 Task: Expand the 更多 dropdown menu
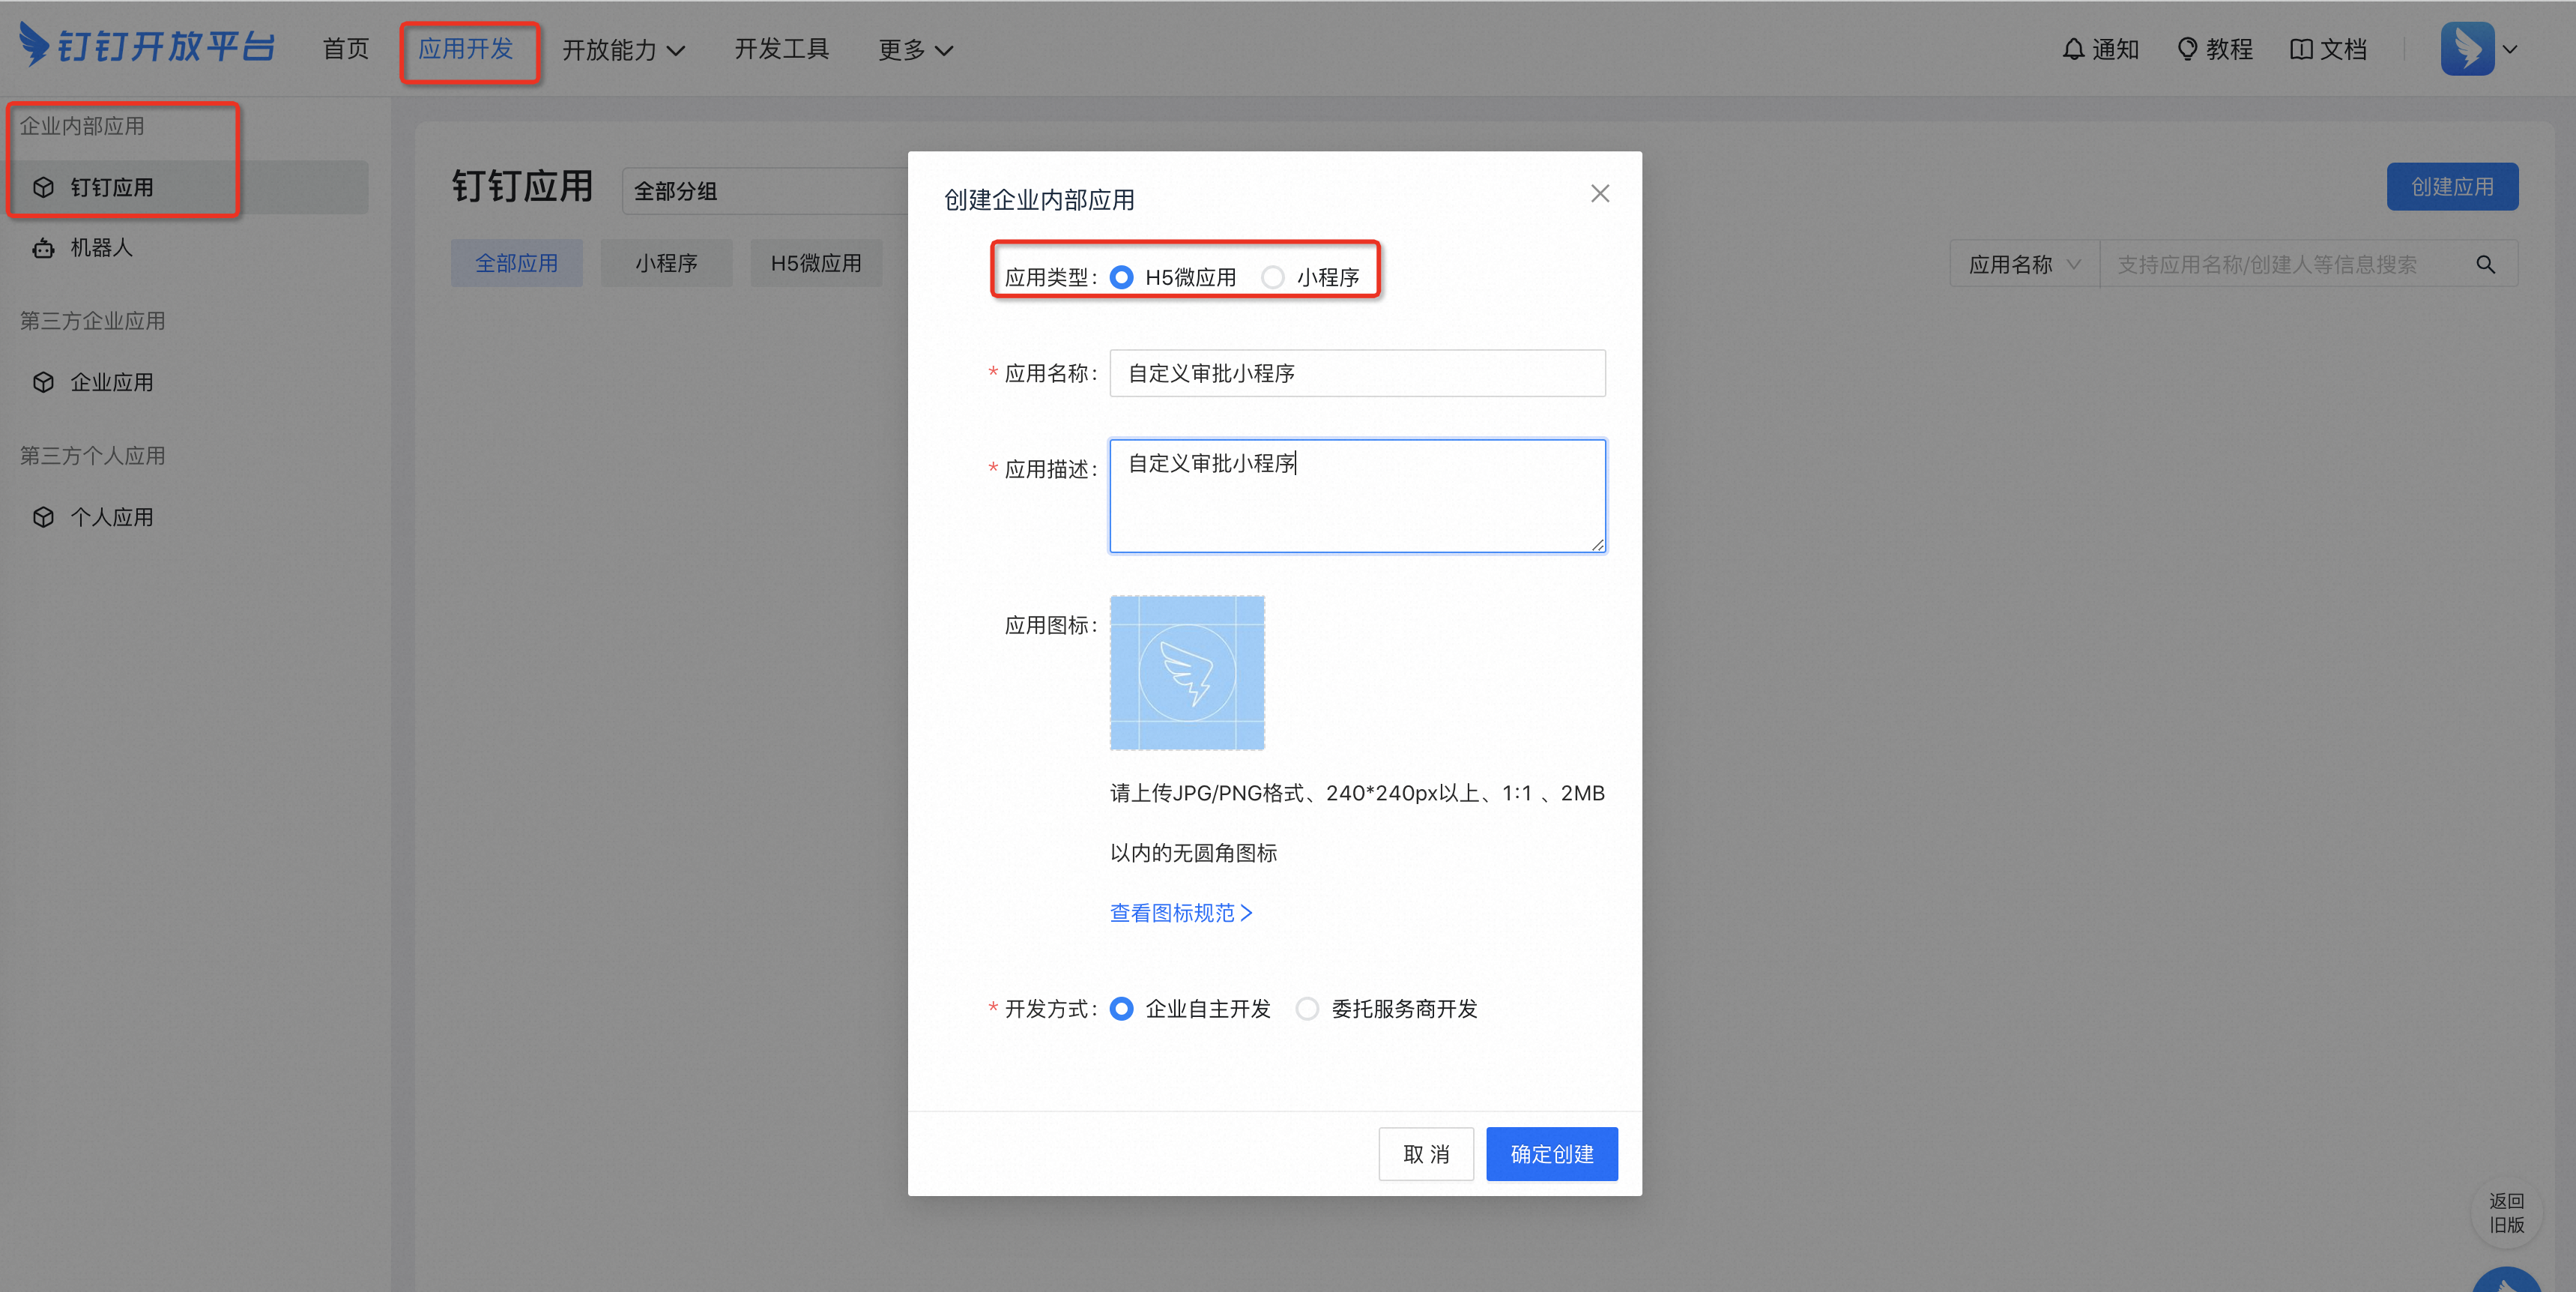click(x=914, y=50)
